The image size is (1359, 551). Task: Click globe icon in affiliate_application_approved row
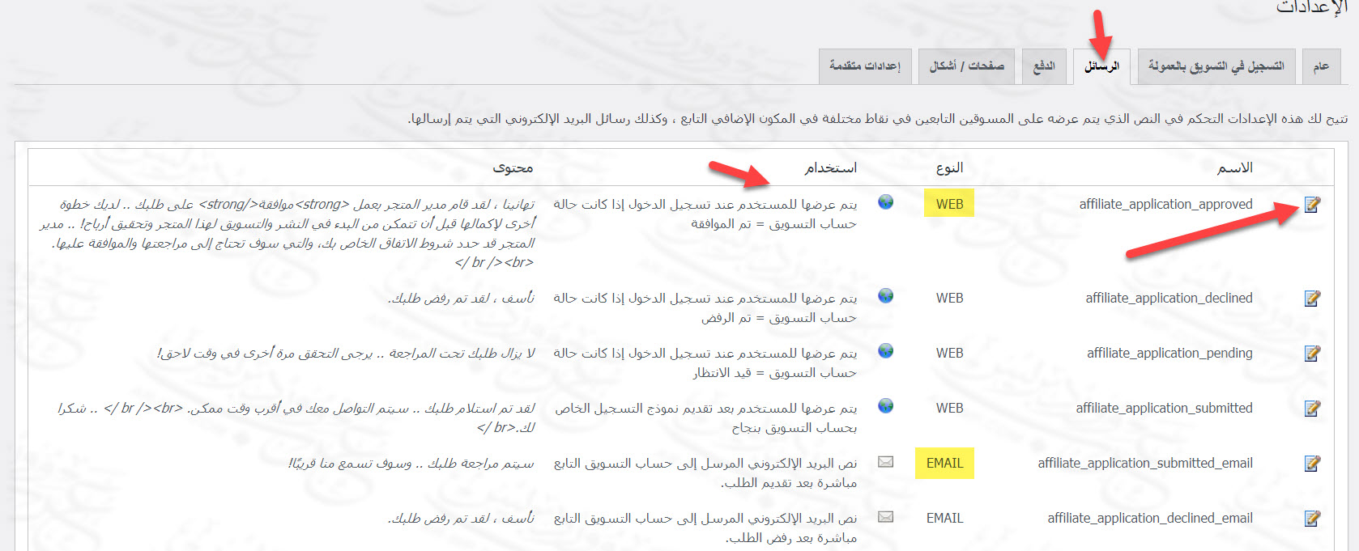point(886,202)
